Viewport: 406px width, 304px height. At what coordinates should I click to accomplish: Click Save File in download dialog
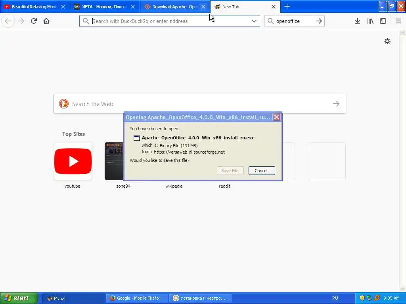[230, 171]
